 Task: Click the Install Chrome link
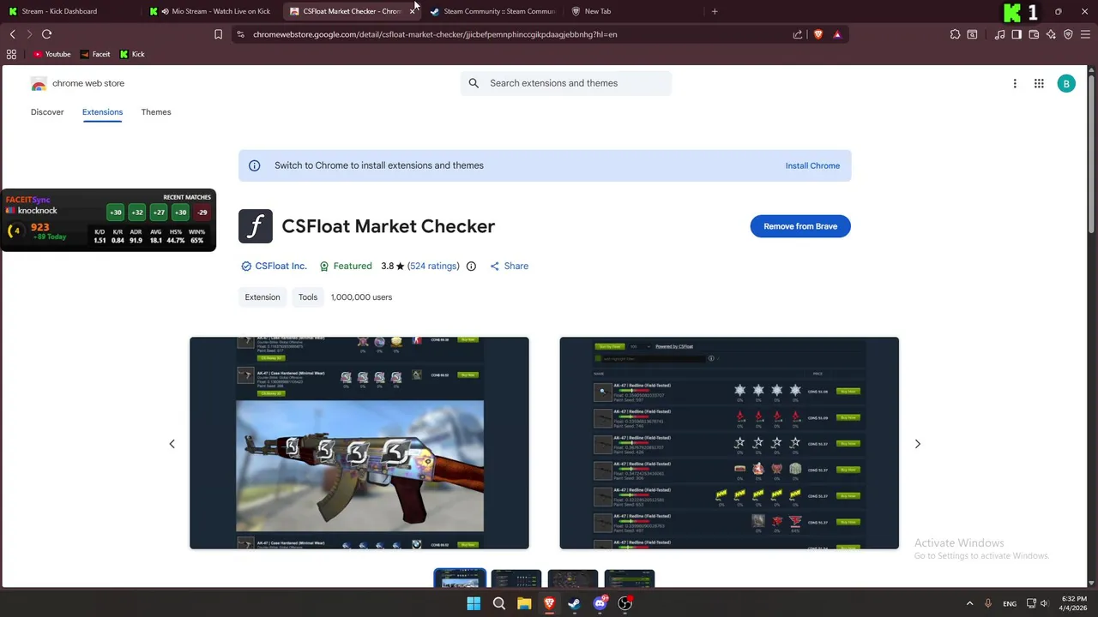click(812, 165)
